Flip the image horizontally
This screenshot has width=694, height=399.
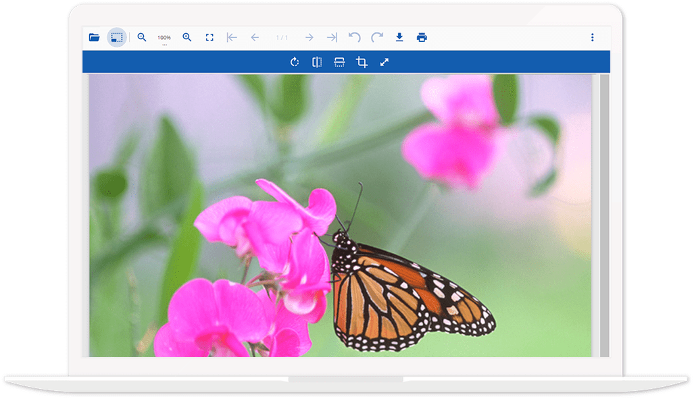[x=317, y=62]
